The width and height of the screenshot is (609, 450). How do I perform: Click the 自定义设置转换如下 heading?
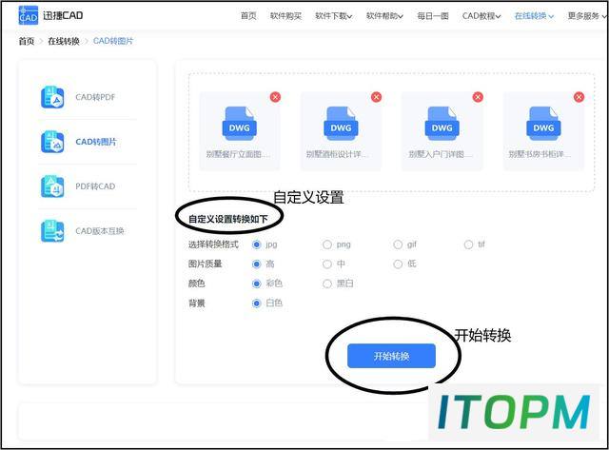coord(228,220)
